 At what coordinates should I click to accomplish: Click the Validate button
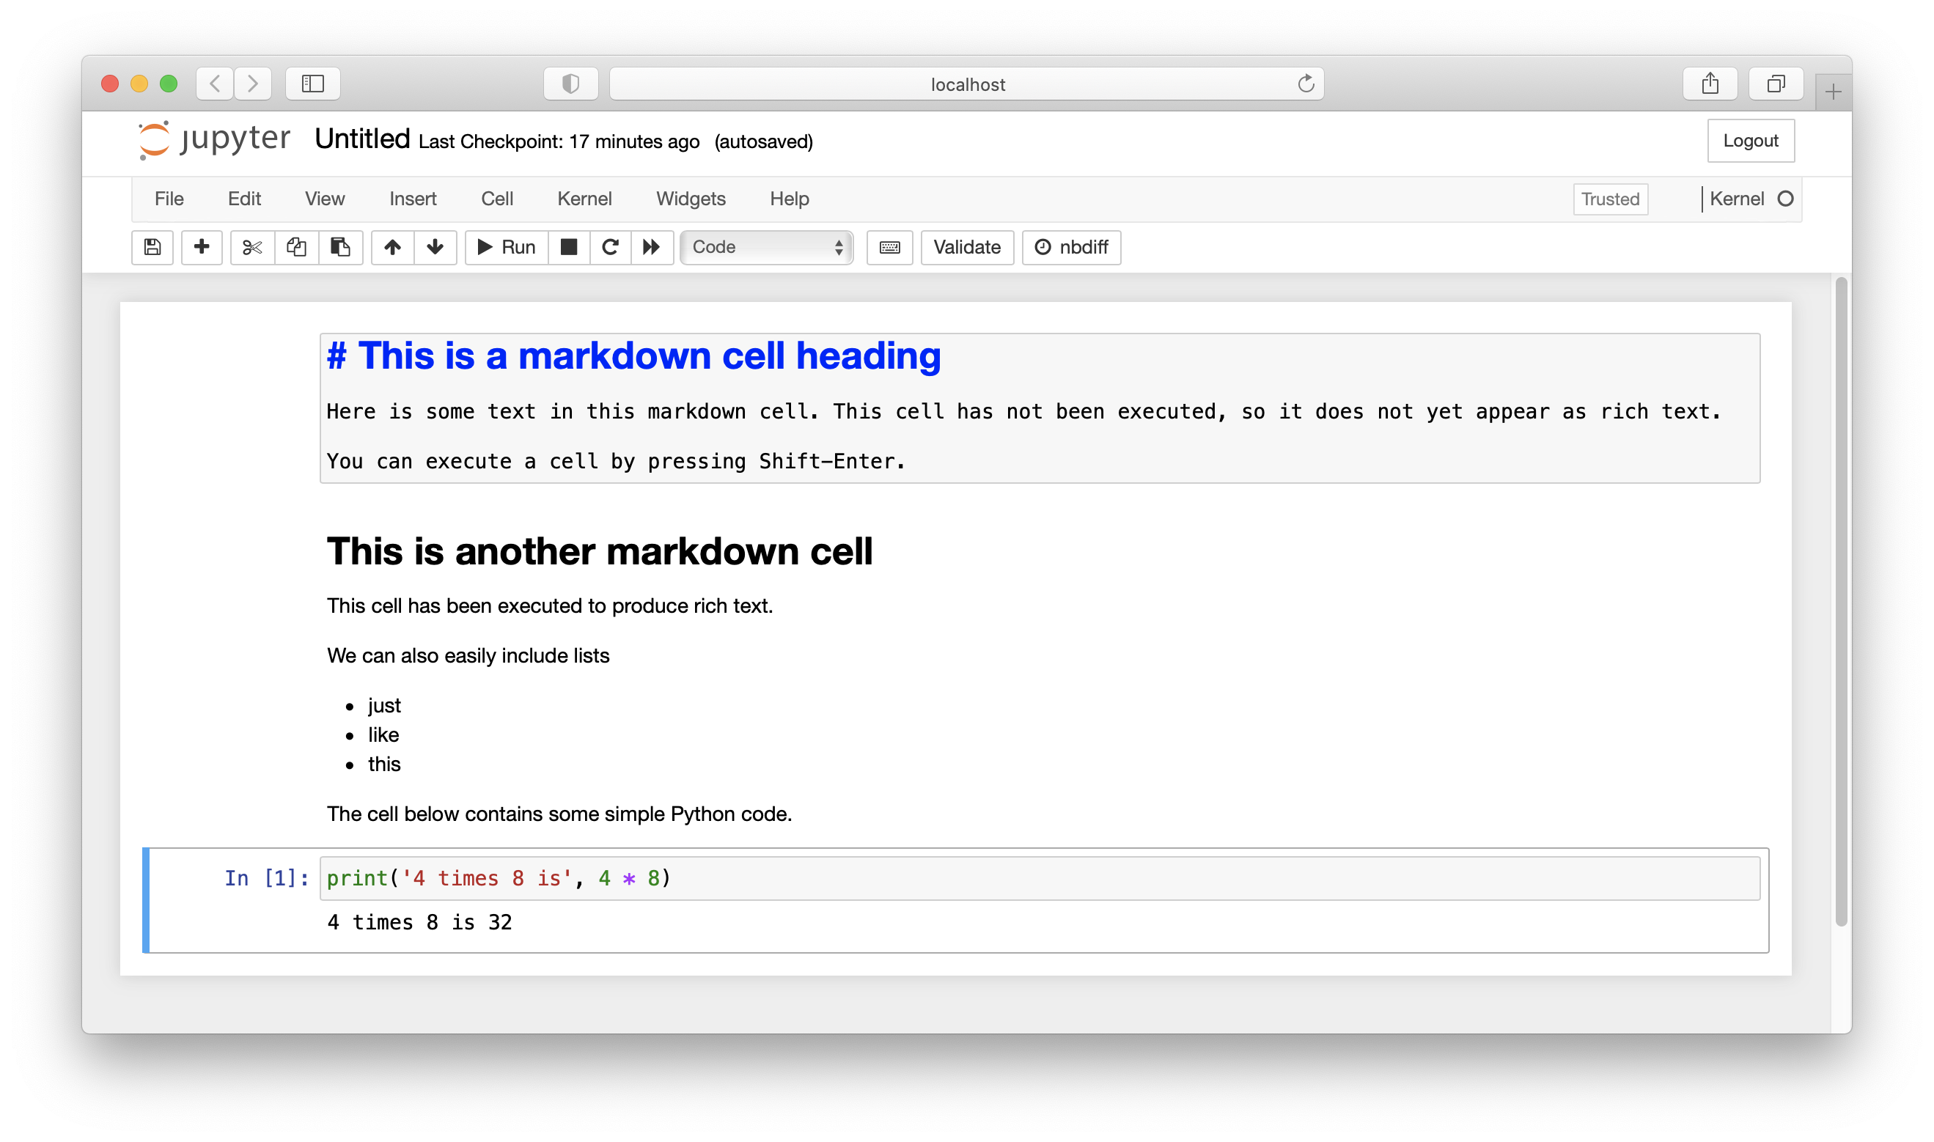pos(966,247)
